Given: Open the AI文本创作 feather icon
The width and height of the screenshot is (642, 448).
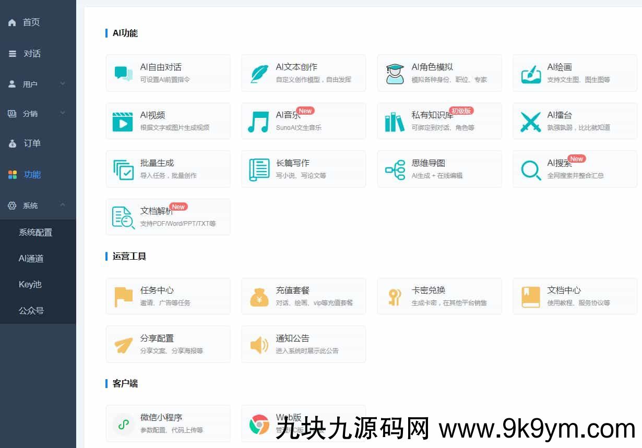Looking at the screenshot, I should [259, 74].
